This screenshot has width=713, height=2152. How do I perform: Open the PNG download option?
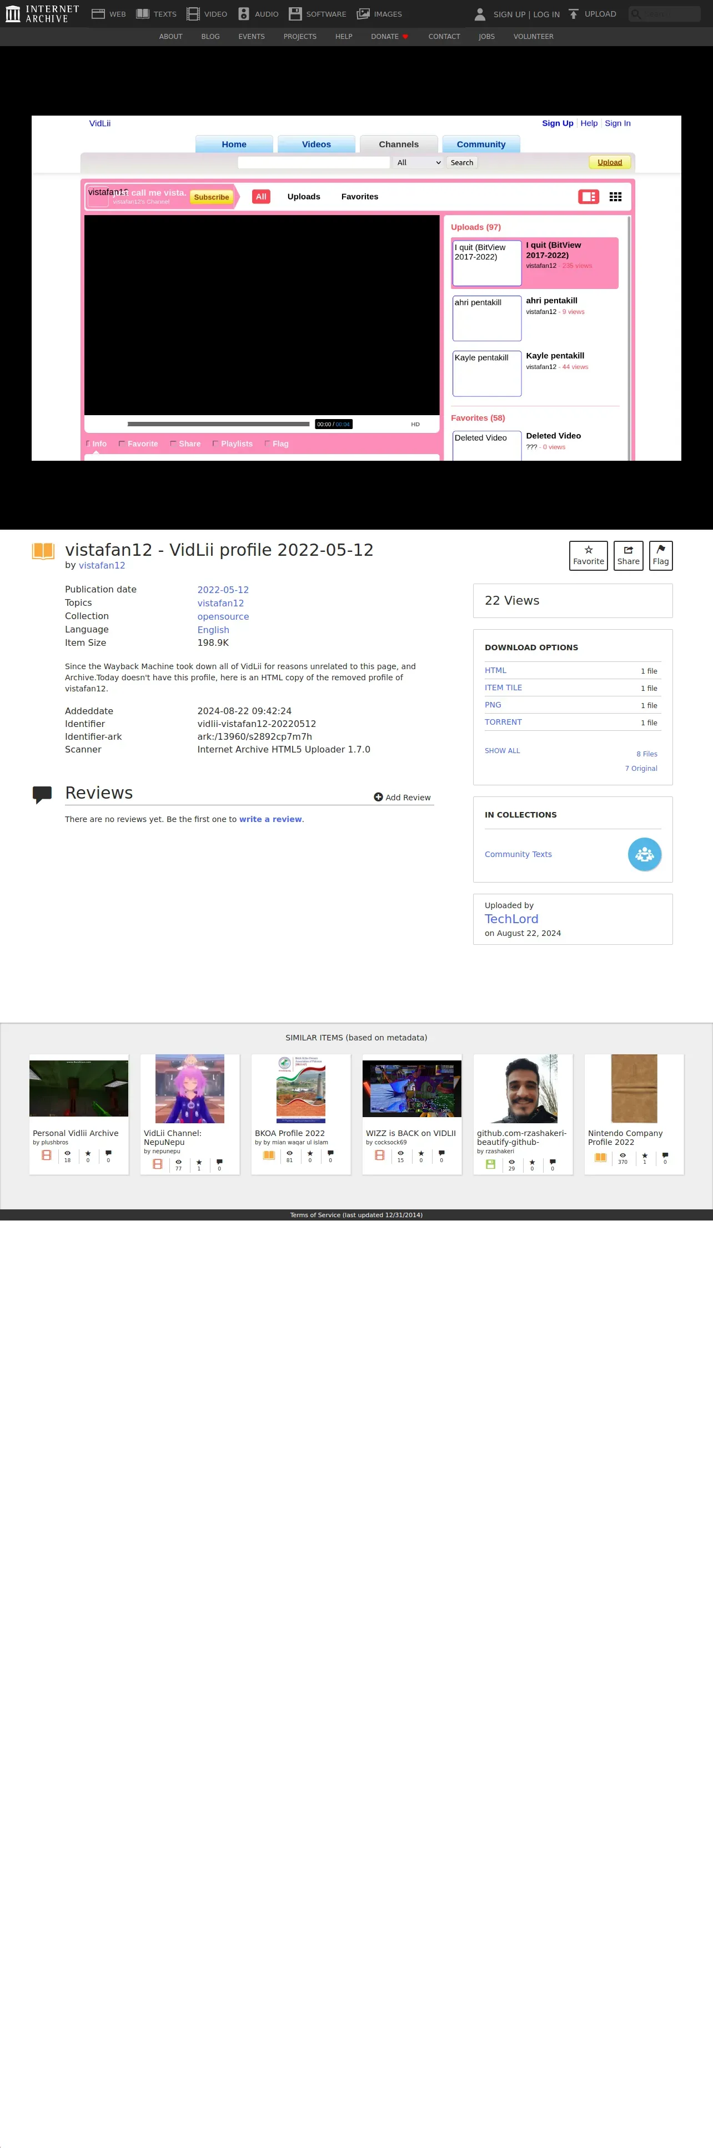tap(493, 705)
